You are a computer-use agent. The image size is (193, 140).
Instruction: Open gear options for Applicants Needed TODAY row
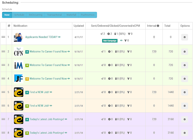185,37
